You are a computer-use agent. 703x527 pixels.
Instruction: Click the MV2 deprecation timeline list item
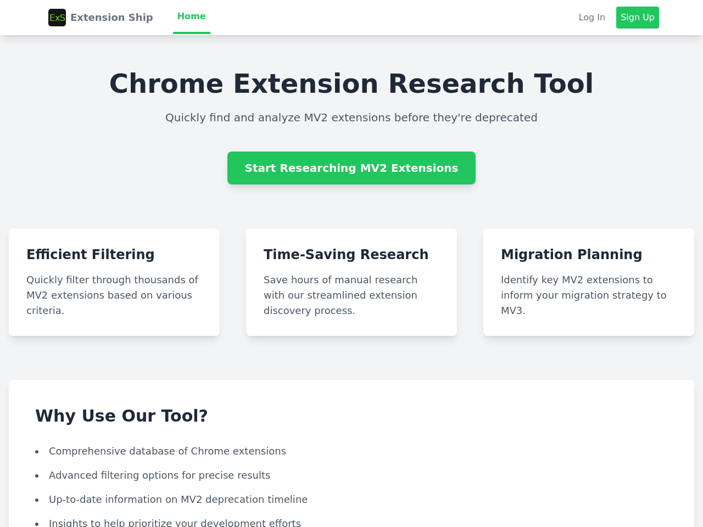[x=178, y=500]
